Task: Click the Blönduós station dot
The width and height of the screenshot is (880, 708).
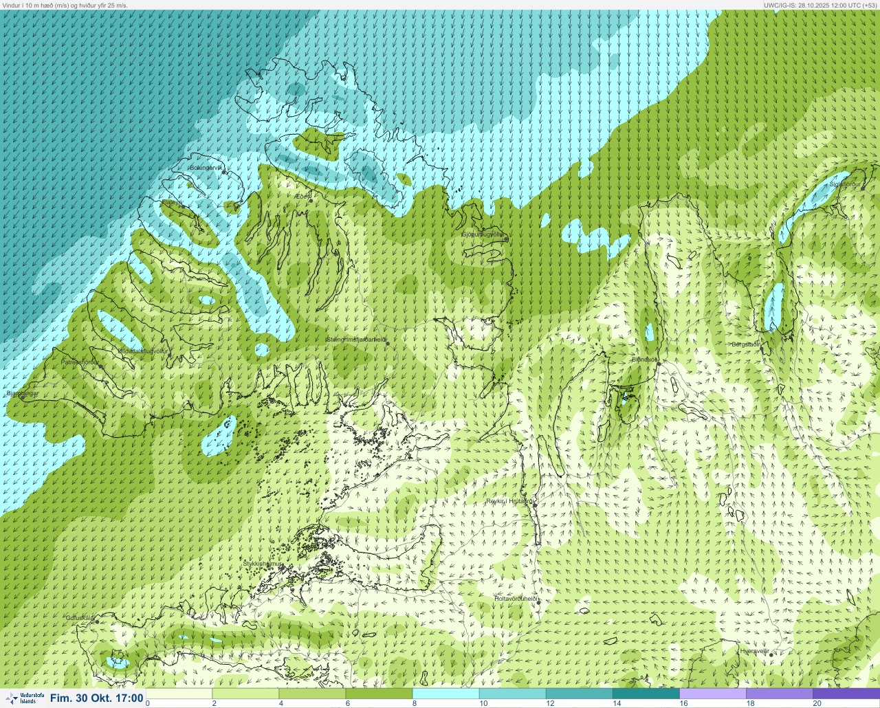Action: [x=659, y=363]
